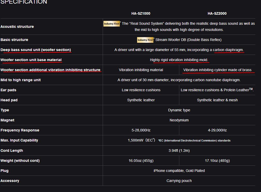
Task: Click the Max. Input Capability label
Action: click(19, 140)
